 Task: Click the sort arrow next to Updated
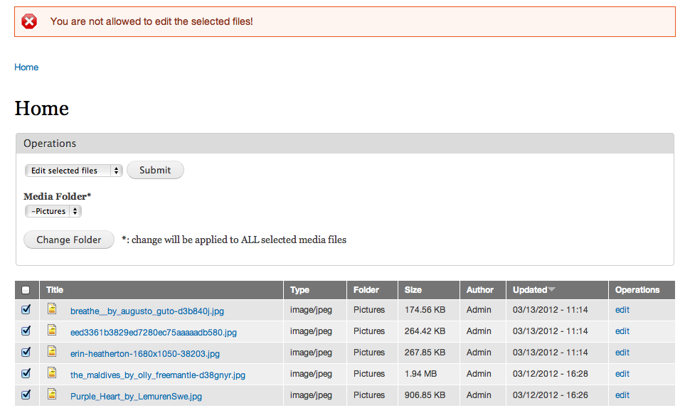[552, 289]
